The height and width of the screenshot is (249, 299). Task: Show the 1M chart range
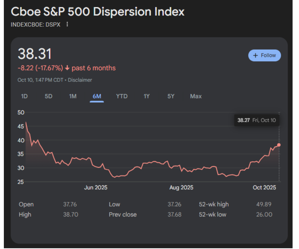(x=73, y=96)
